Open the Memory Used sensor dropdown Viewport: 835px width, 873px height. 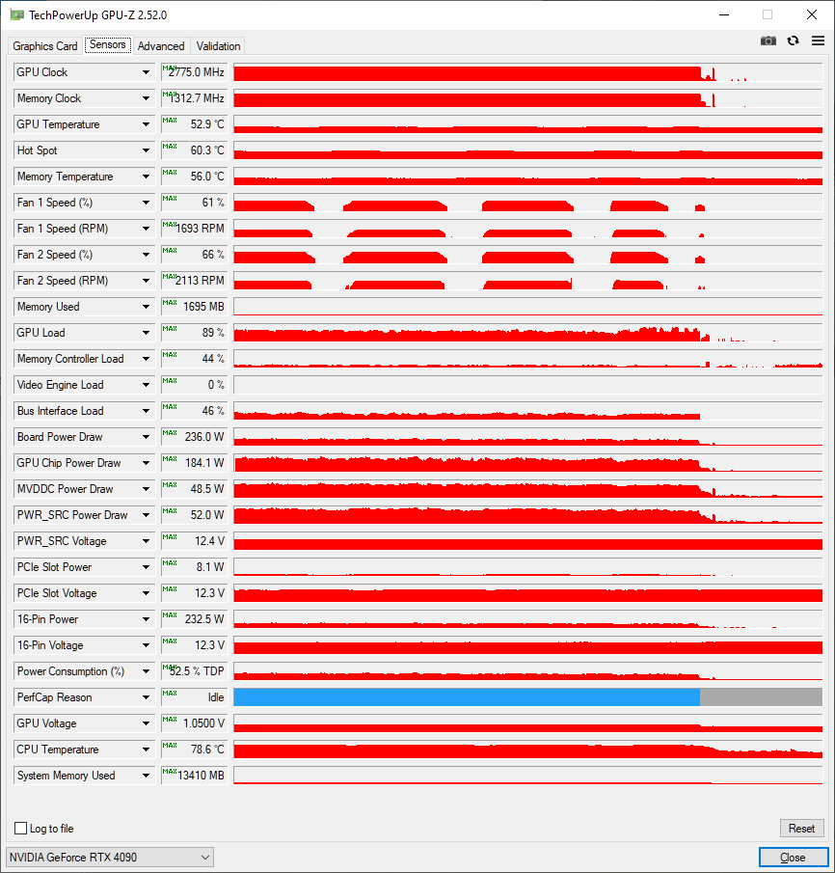pyautogui.click(x=146, y=307)
